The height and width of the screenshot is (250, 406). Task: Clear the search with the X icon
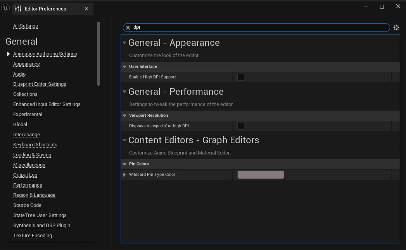pos(128,28)
